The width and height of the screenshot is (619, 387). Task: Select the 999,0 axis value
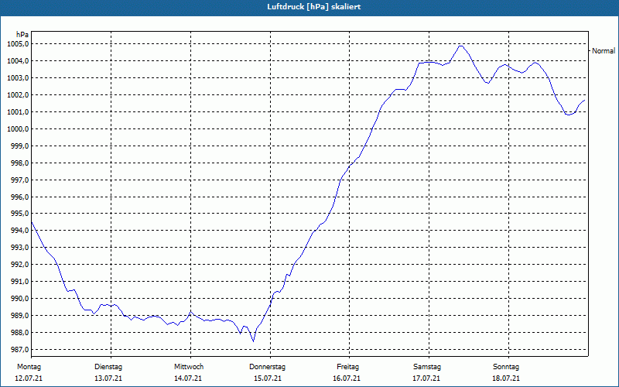pos(19,146)
